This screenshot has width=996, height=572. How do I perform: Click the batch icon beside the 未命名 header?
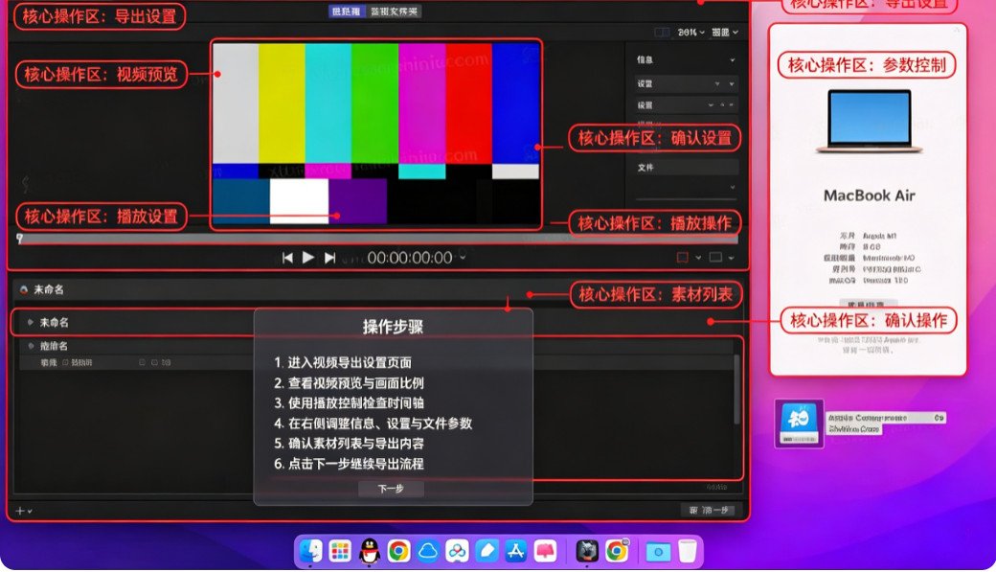pyautogui.click(x=24, y=289)
